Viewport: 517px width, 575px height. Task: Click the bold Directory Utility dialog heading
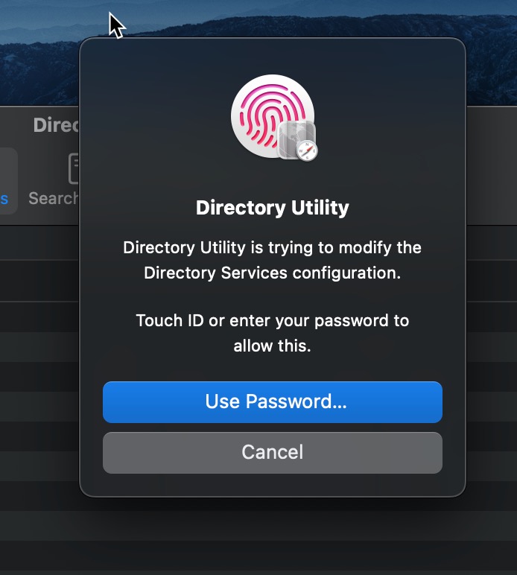[x=273, y=208]
